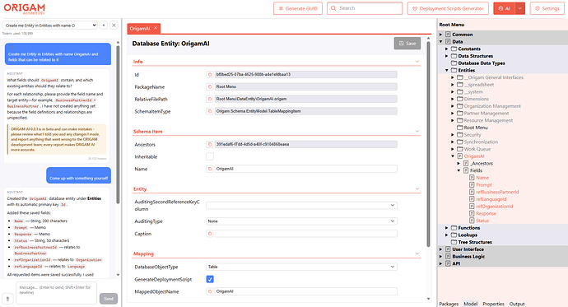Click the icon beside Ancestors field
Viewport: 568px width, 307px height.
click(209, 145)
